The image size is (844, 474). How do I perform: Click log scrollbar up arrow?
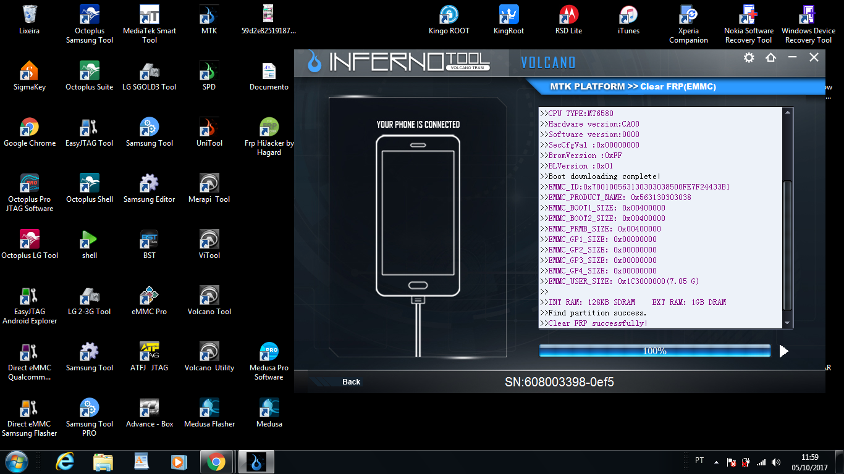click(787, 112)
